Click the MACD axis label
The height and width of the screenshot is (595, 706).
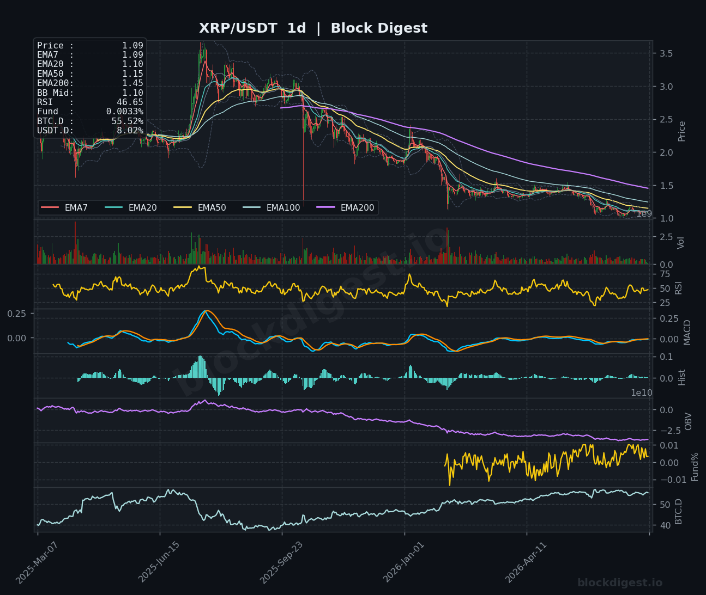(687, 332)
